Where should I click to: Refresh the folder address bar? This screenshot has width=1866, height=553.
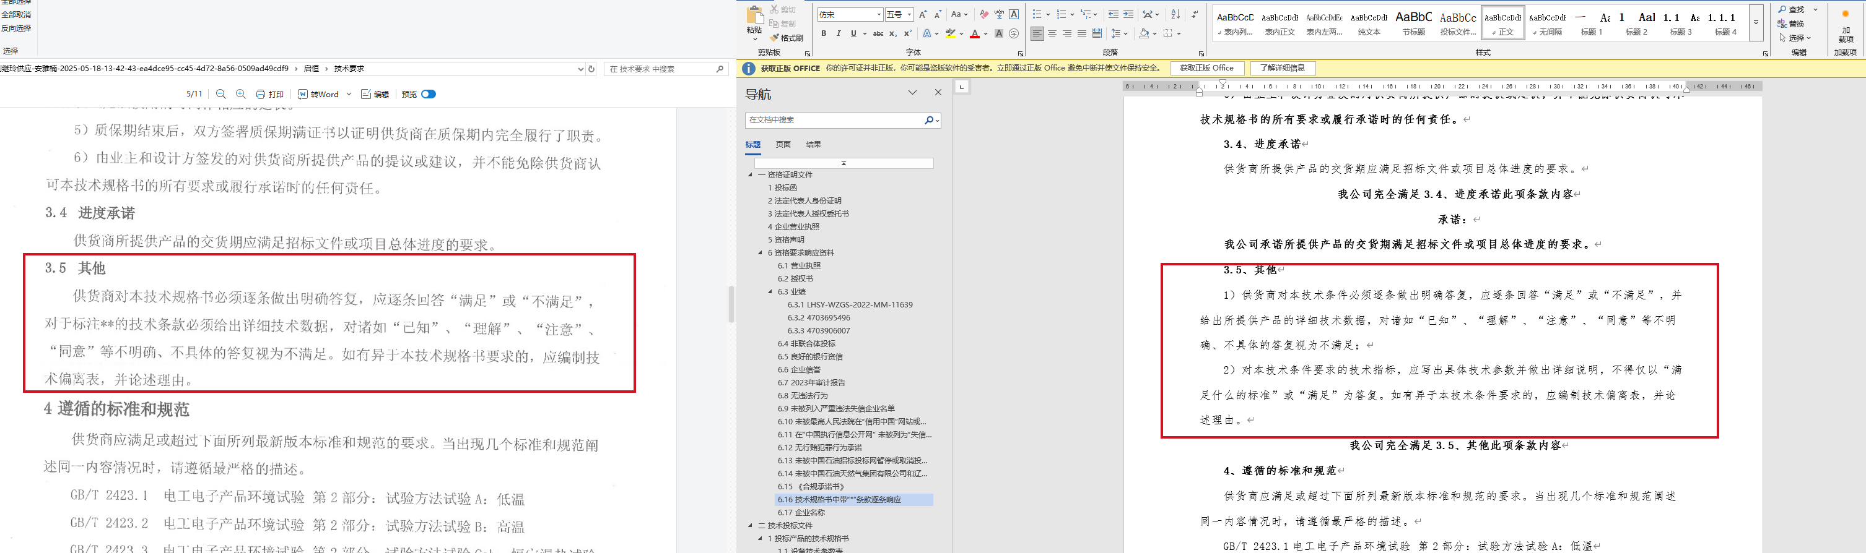pos(592,69)
